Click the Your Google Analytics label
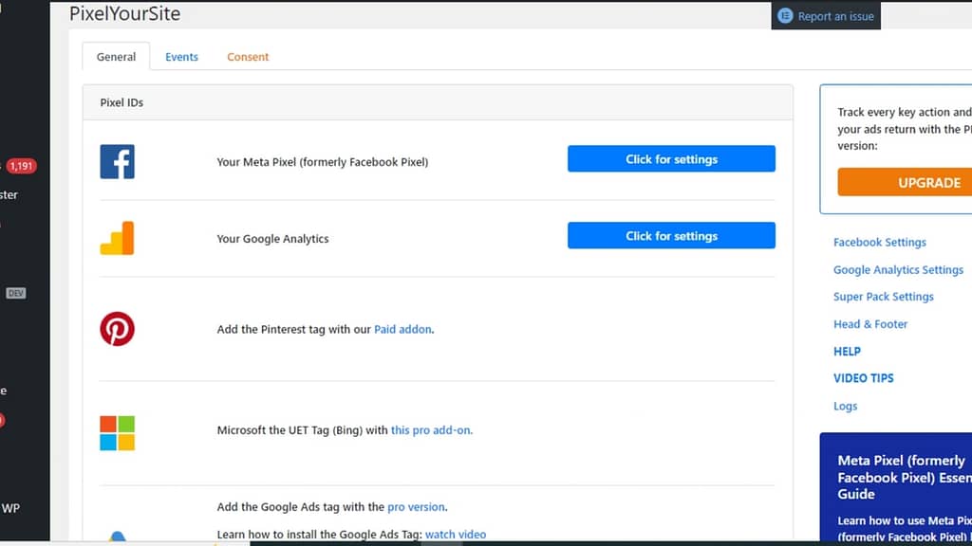Image resolution: width=972 pixels, height=546 pixels. [272, 239]
